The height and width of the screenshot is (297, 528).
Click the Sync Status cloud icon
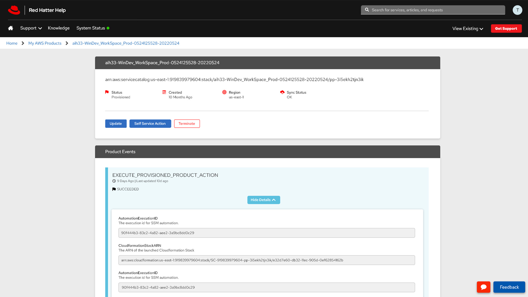pos(282,92)
